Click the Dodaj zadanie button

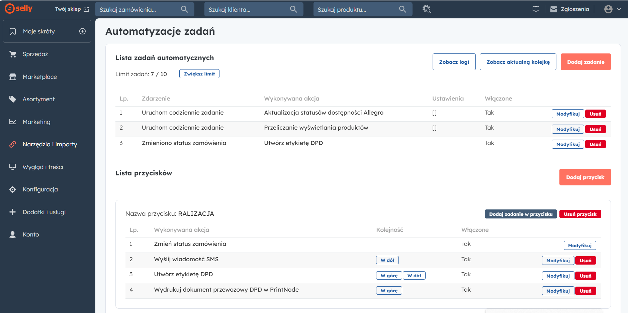pos(586,62)
